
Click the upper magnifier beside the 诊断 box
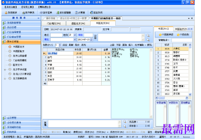point(148,35)
